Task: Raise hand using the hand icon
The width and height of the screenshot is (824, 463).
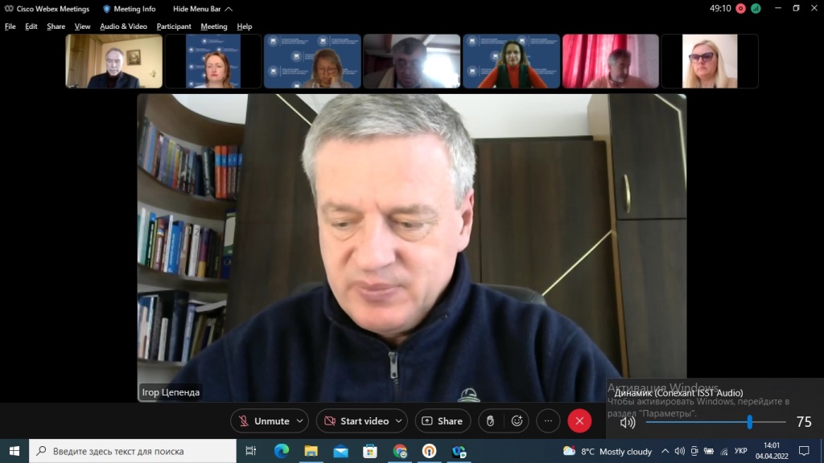Action: tap(490, 421)
